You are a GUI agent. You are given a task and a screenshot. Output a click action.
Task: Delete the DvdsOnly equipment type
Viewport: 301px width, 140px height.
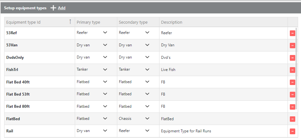coord(292,58)
